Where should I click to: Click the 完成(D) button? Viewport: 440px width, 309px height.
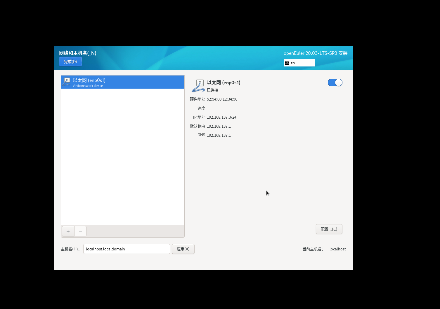tap(70, 61)
